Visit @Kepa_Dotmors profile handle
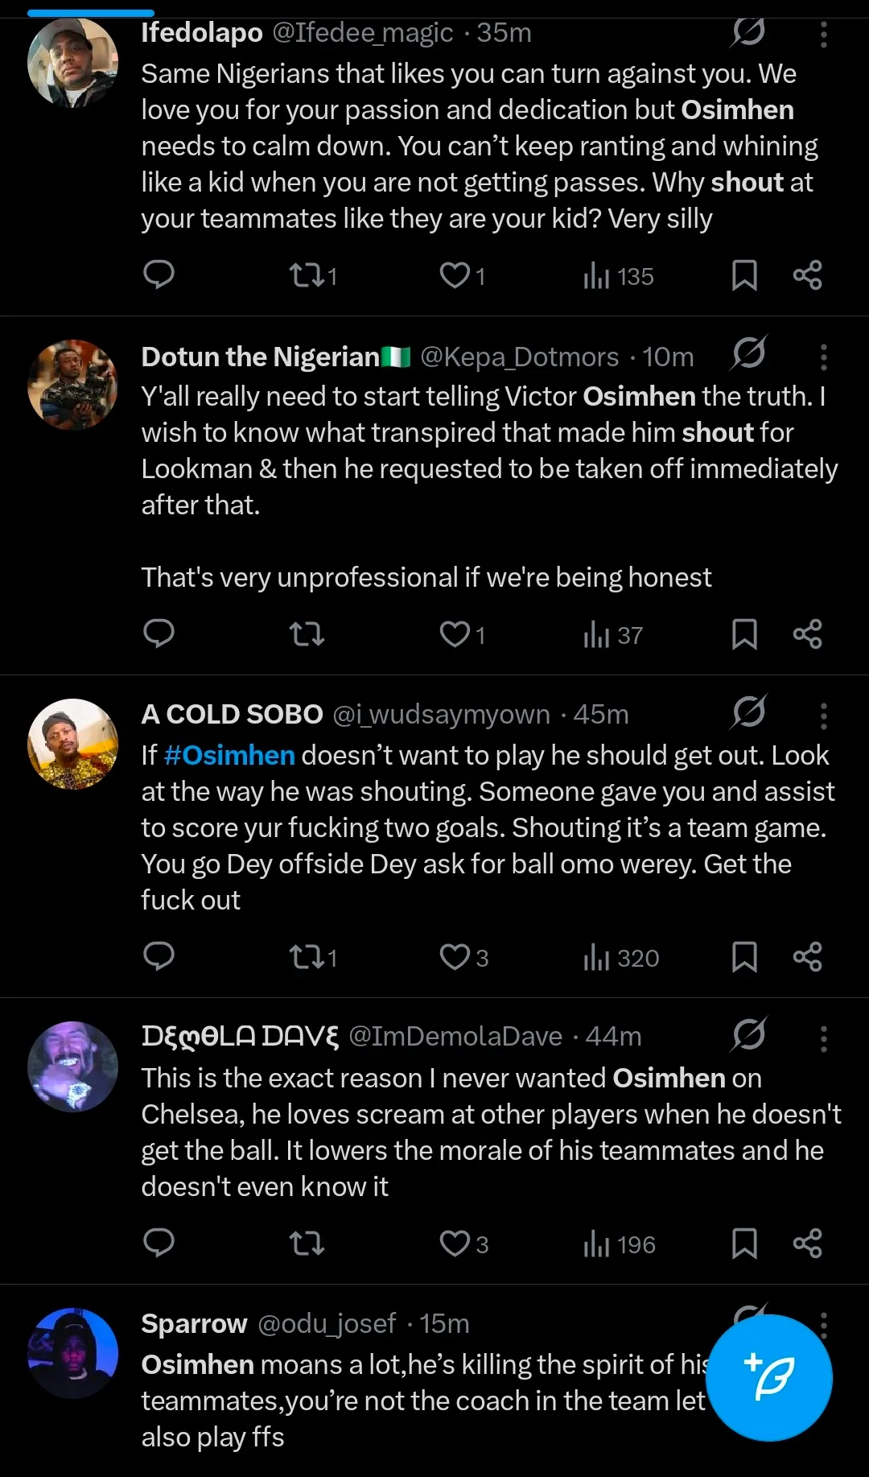 click(x=519, y=357)
